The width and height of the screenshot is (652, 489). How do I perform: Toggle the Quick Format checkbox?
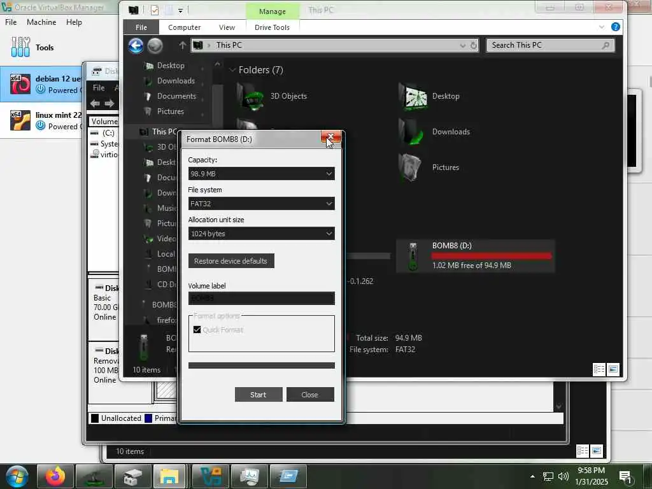(x=197, y=330)
